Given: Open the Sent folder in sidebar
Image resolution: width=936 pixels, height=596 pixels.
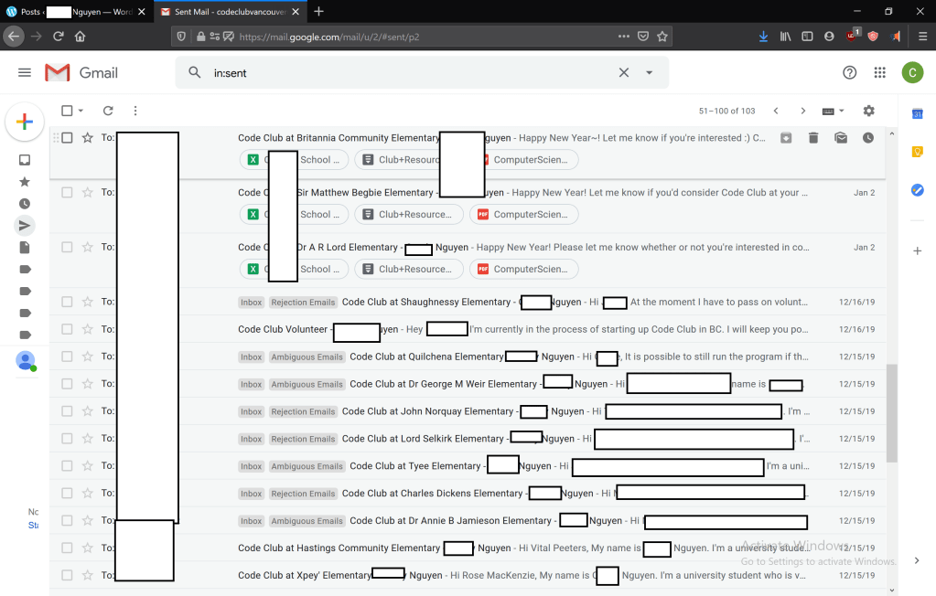Looking at the screenshot, I should [x=25, y=225].
